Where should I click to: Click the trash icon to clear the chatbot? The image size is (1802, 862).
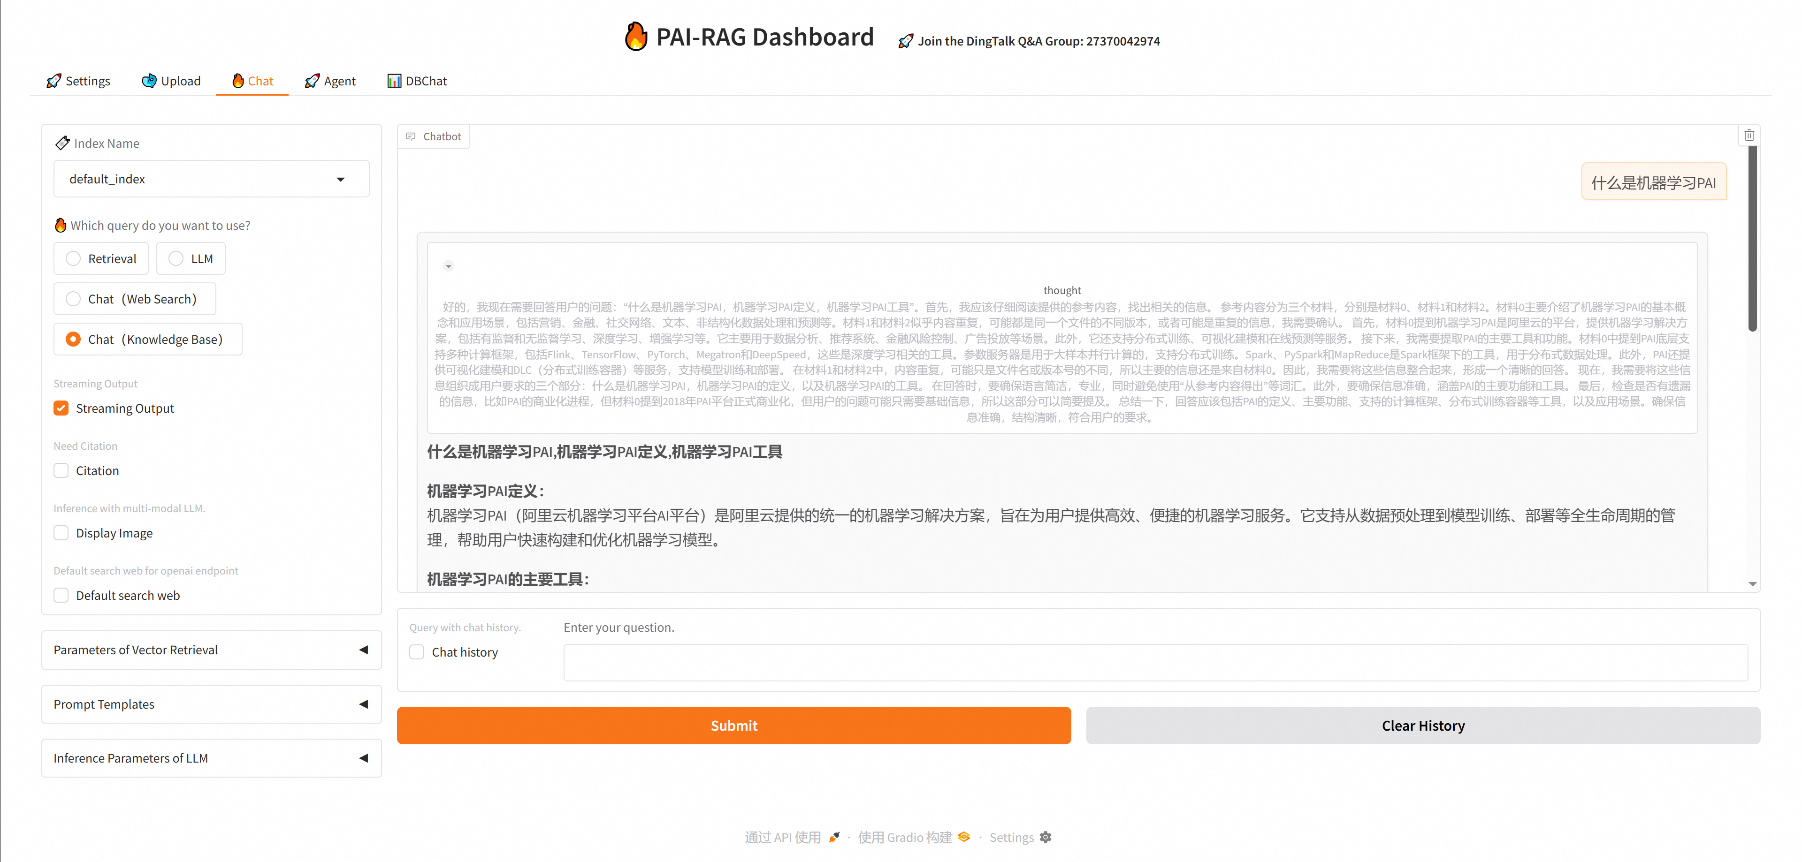pyautogui.click(x=1749, y=136)
